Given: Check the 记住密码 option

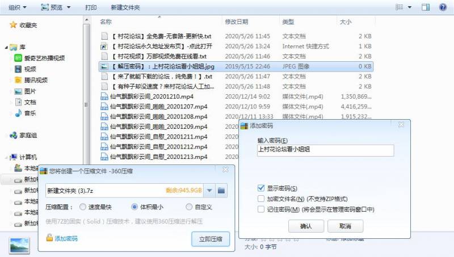Looking at the screenshot, I should tap(261, 209).
